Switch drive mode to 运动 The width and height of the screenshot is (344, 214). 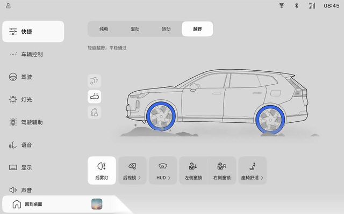click(x=166, y=29)
